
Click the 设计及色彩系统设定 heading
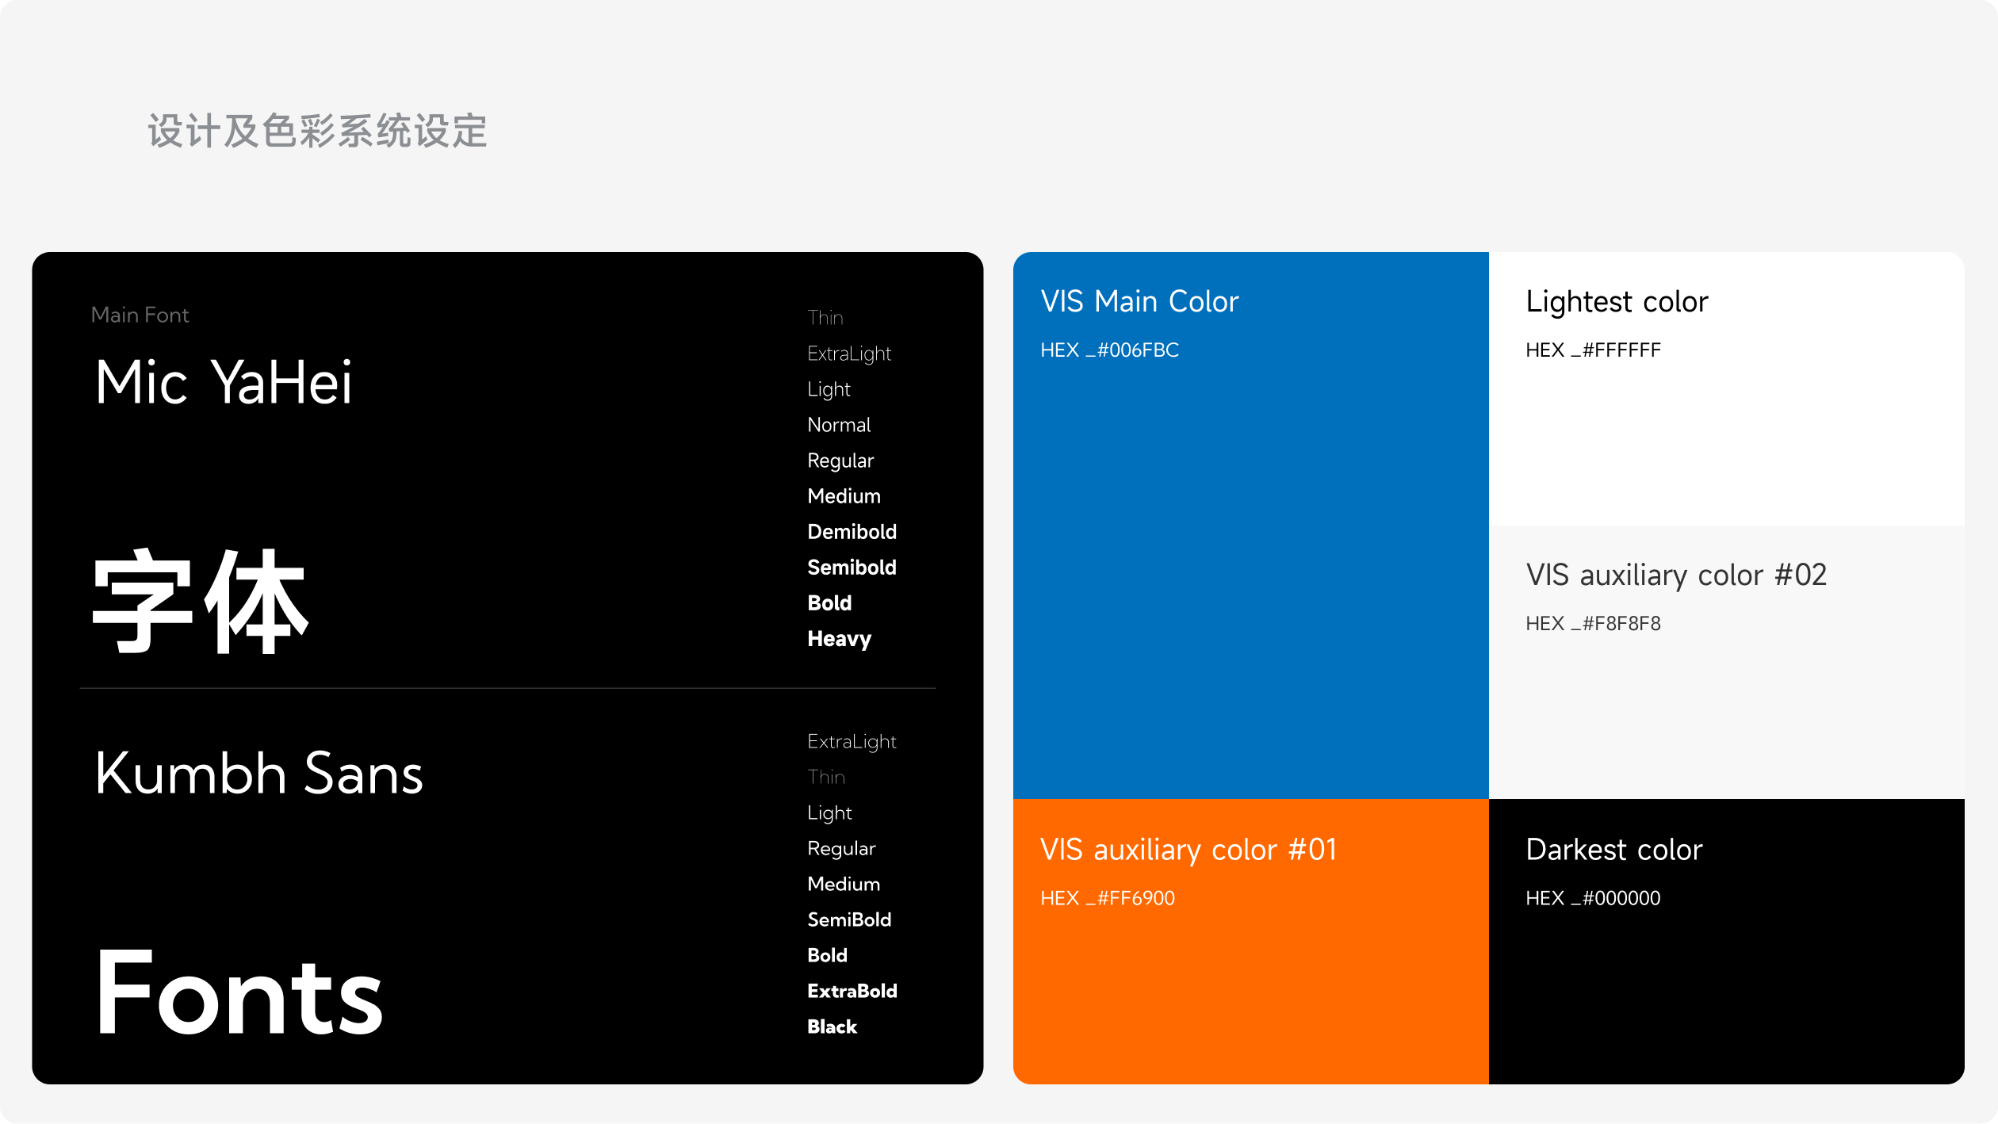317,131
